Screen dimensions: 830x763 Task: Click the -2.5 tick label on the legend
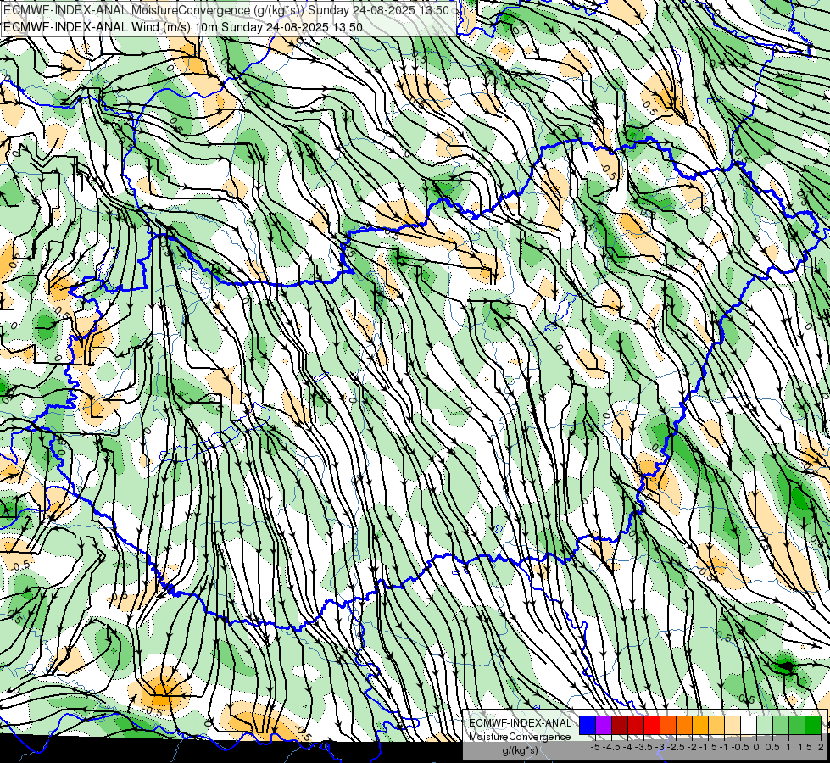[676, 747]
